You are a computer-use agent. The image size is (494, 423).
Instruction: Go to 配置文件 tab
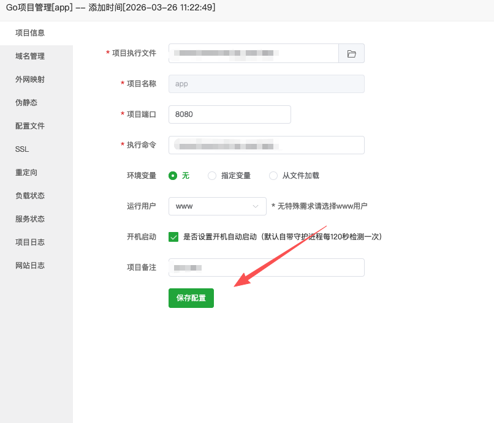[30, 126]
